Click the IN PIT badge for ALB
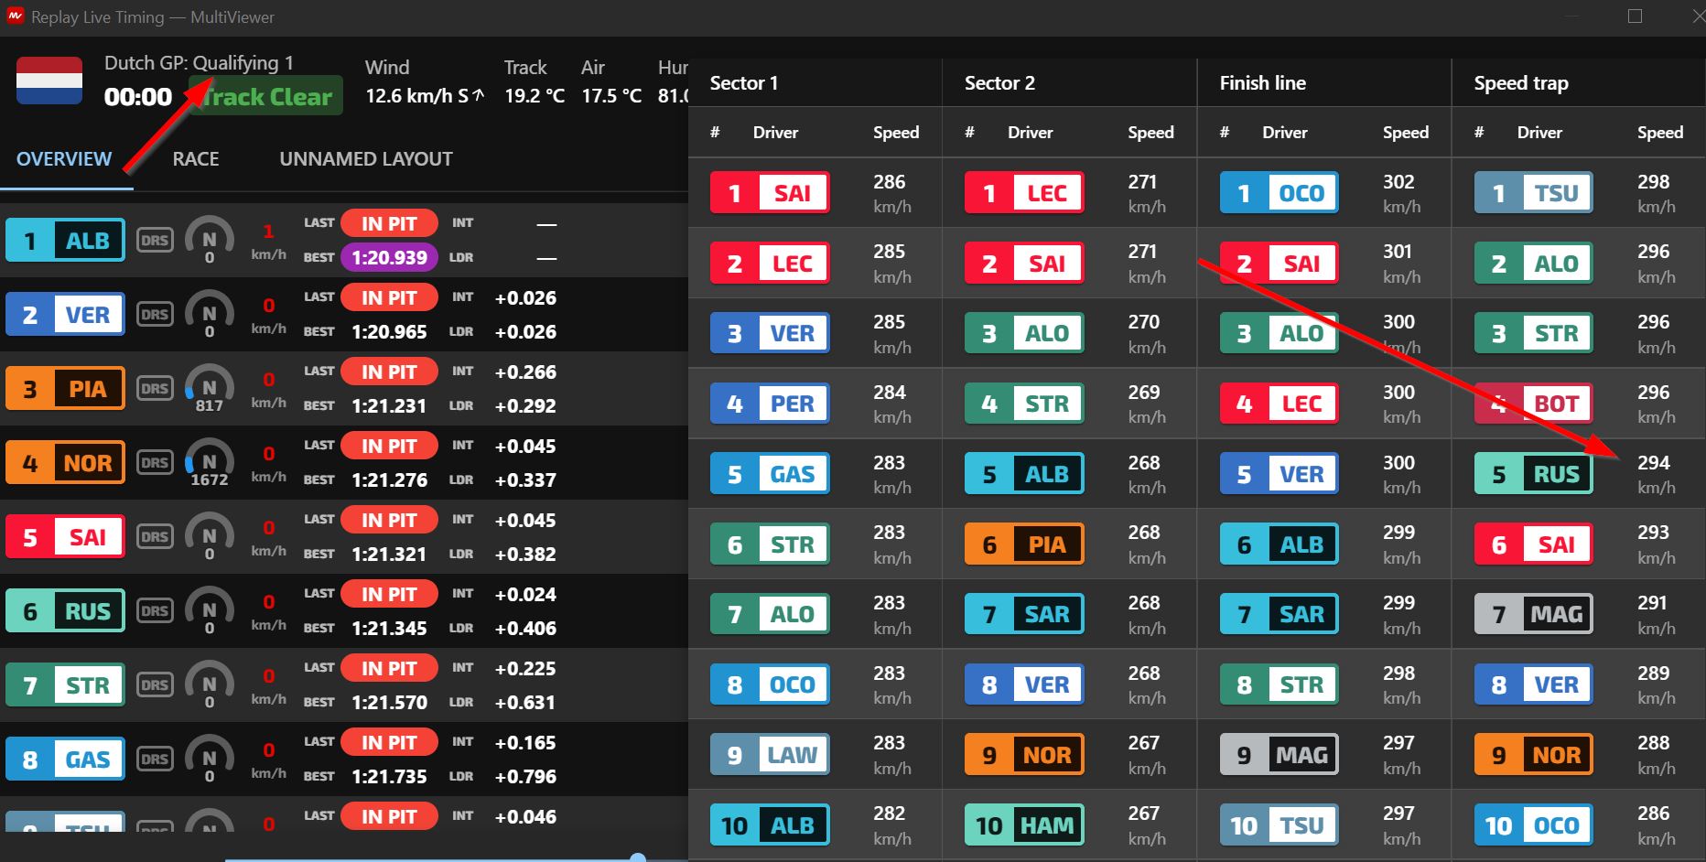Viewport: 1706px width, 862px height. pyautogui.click(x=388, y=223)
